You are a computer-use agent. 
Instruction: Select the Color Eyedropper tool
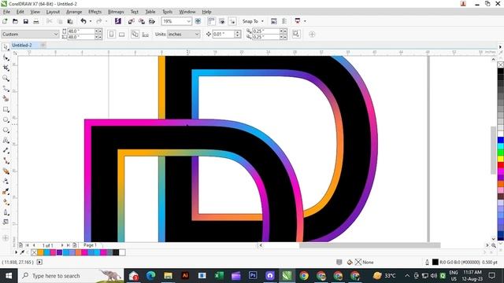coord(6,192)
